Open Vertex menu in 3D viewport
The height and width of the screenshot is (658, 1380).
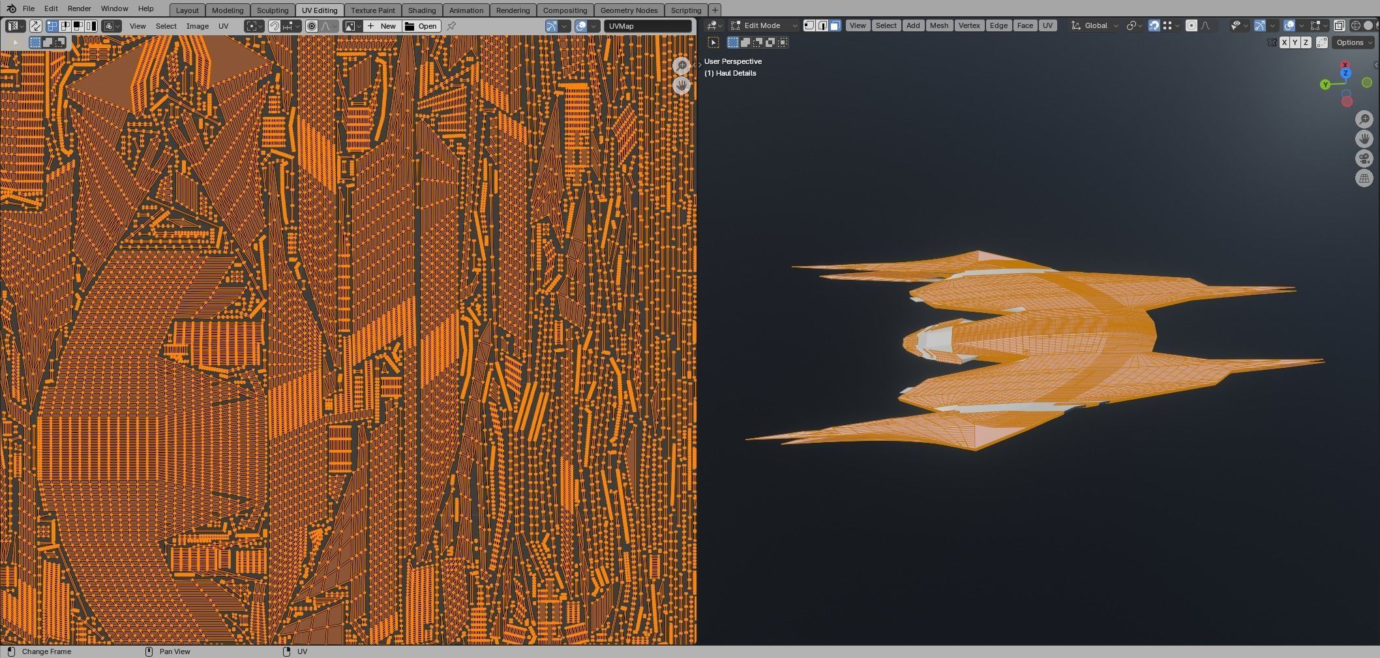pos(969,25)
